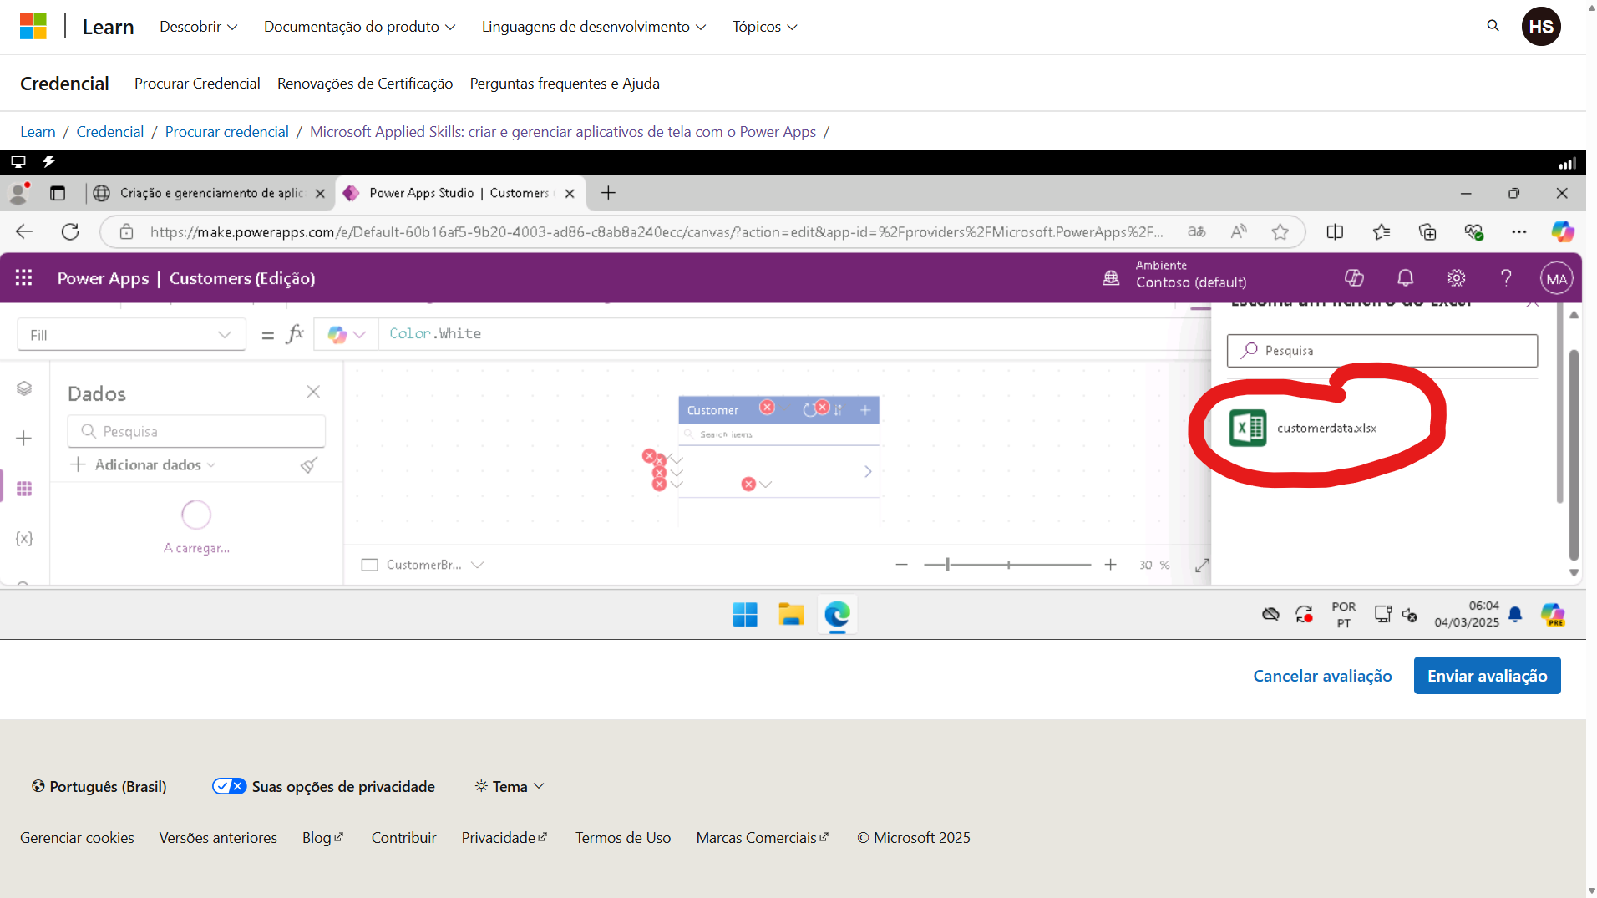Open the Power Apps app launcher waffle

(x=23, y=278)
